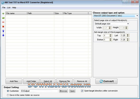Decrease the Height spinner value
Viewport: 140px width, 99px height.
[126, 29]
